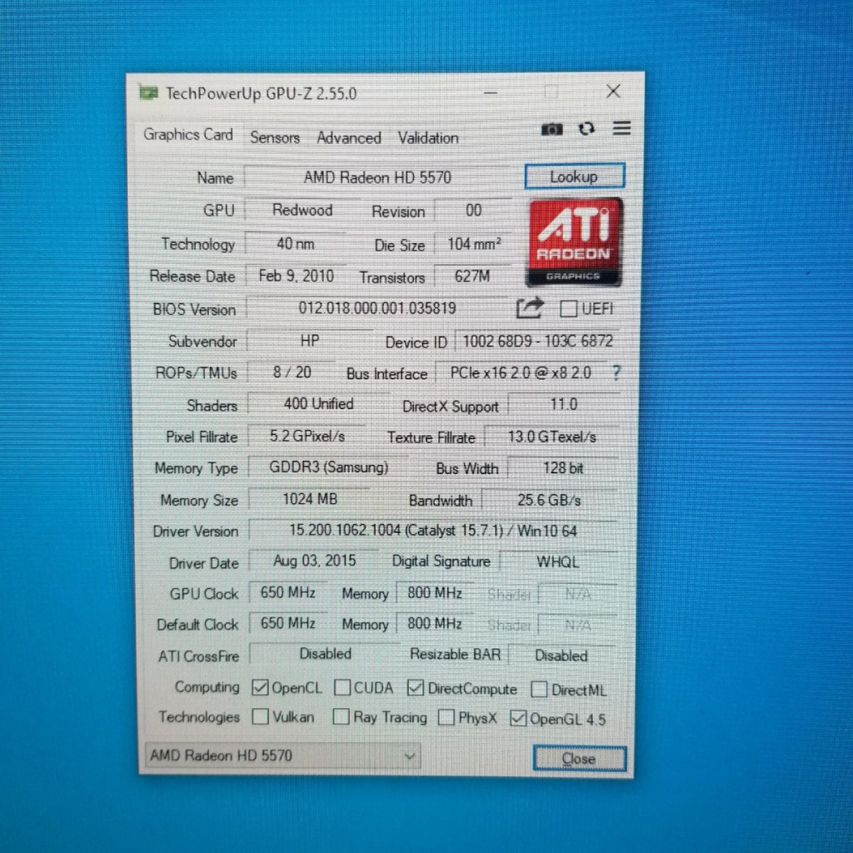The image size is (853, 853).
Task: Click the ATI Radeon Graphics logo
Action: coord(575,242)
